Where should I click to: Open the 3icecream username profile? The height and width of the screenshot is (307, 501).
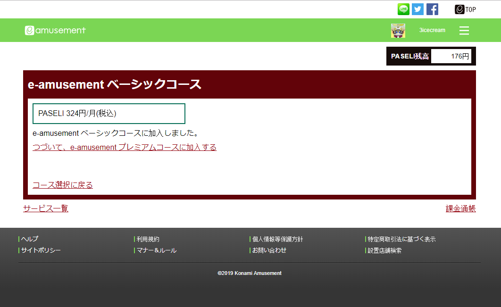(432, 30)
